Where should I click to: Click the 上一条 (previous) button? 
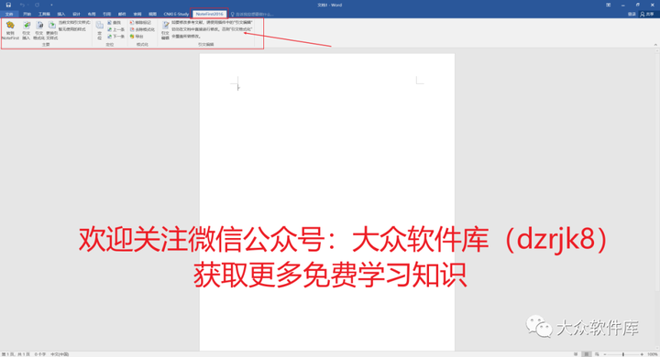[x=115, y=29]
